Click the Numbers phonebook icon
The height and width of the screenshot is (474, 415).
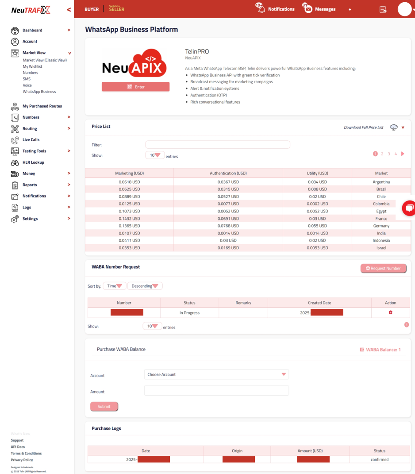click(15, 118)
